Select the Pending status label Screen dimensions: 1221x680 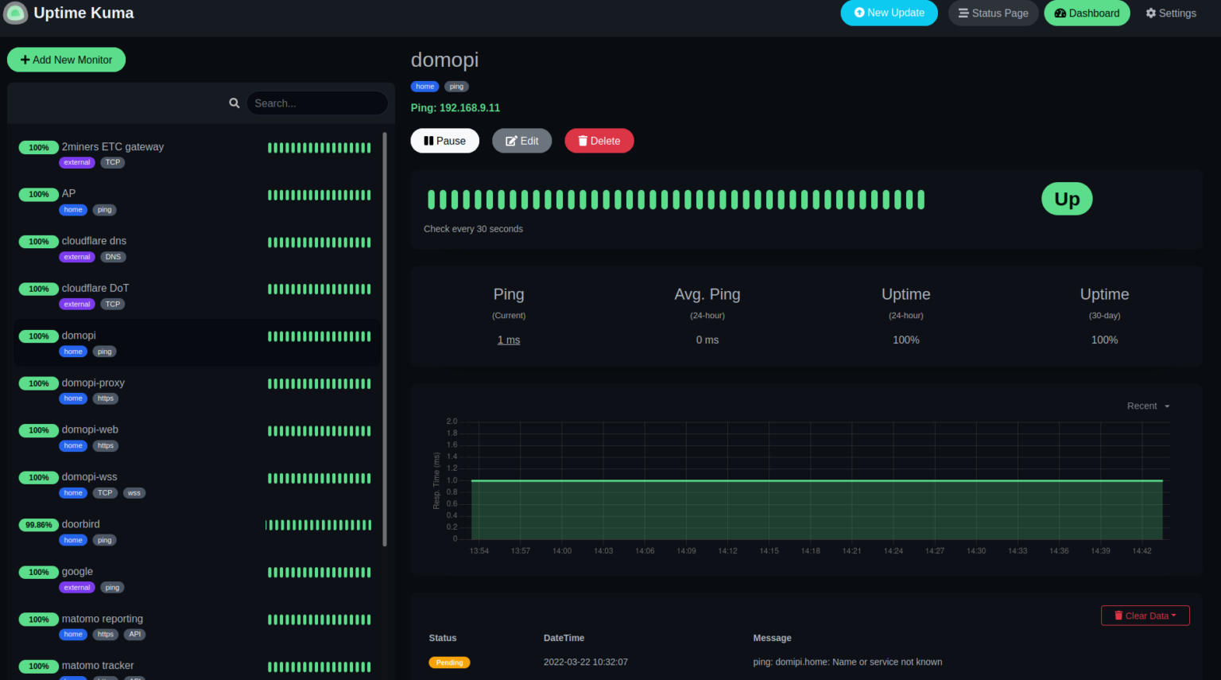449,661
